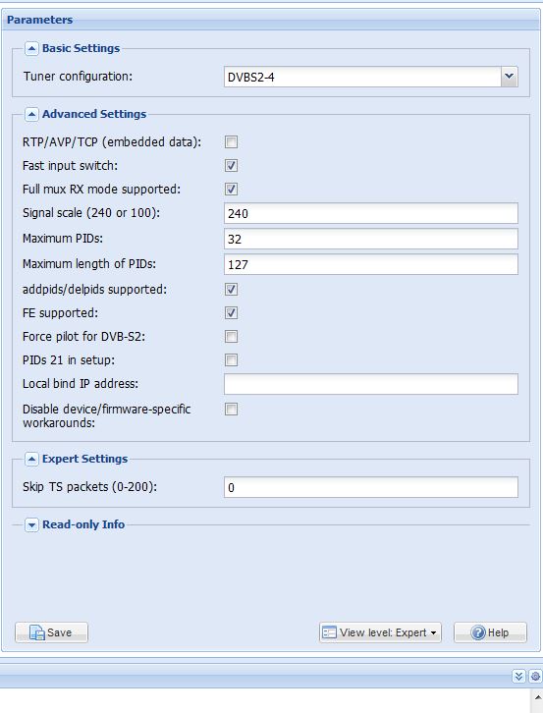This screenshot has width=543, height=713.
Task: Open Help with the question-mark button
Action: tap(490, 632)
